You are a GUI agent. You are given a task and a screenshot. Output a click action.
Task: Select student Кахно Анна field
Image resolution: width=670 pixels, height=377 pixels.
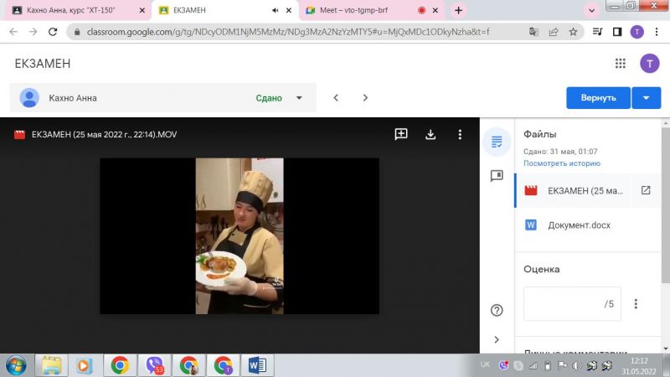[x=163, y=98]
